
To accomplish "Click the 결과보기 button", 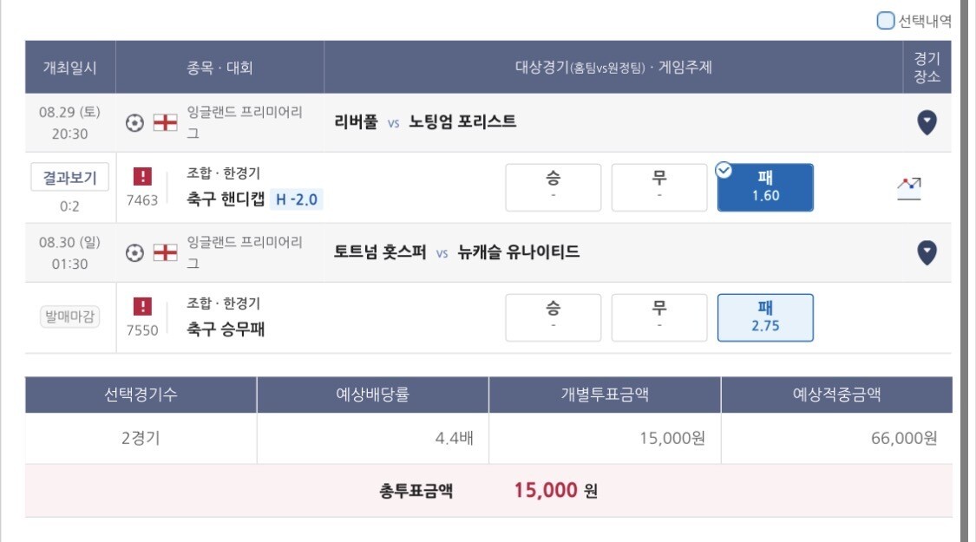I will coord(69,178).
